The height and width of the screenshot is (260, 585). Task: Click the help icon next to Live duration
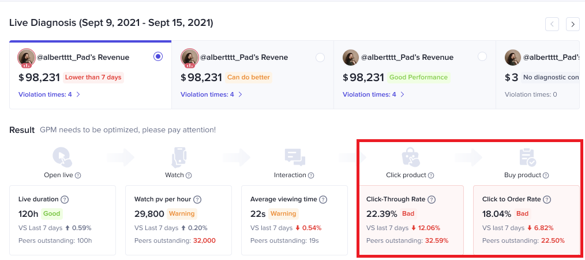pyautogui.click(x=65, y=200)
